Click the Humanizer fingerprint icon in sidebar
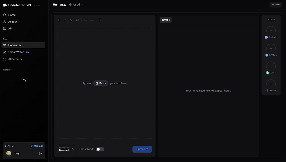The width and height of the screenshot is (286, 162). [5, 45]
